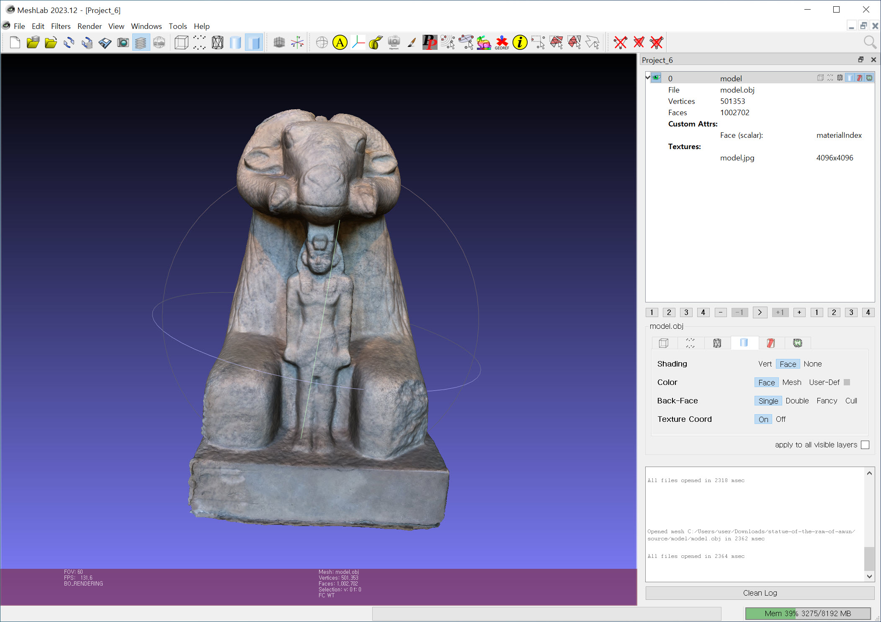
Task: Click the Get Info yellow icon
Action: [520, 42]
